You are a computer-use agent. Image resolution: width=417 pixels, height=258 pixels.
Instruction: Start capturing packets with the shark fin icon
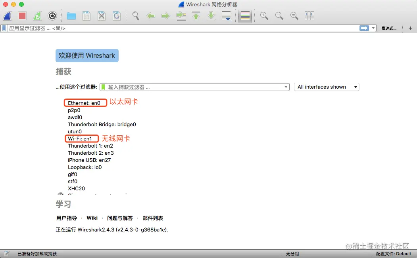click(x=8, y=16)
